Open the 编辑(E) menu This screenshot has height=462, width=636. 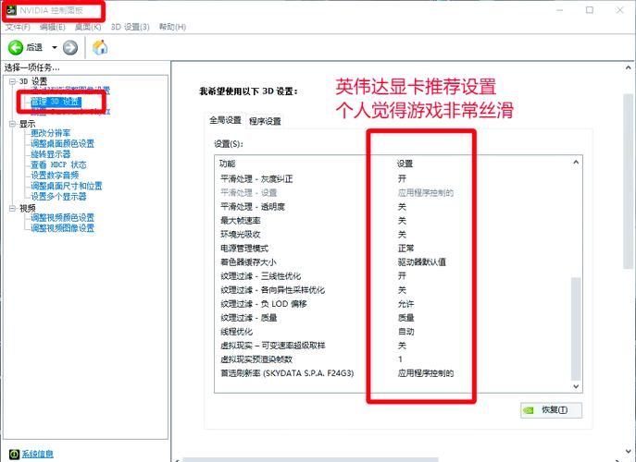(53, 27)
